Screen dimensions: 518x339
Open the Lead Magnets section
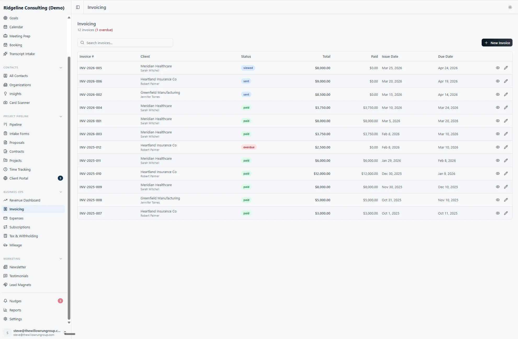20,284
